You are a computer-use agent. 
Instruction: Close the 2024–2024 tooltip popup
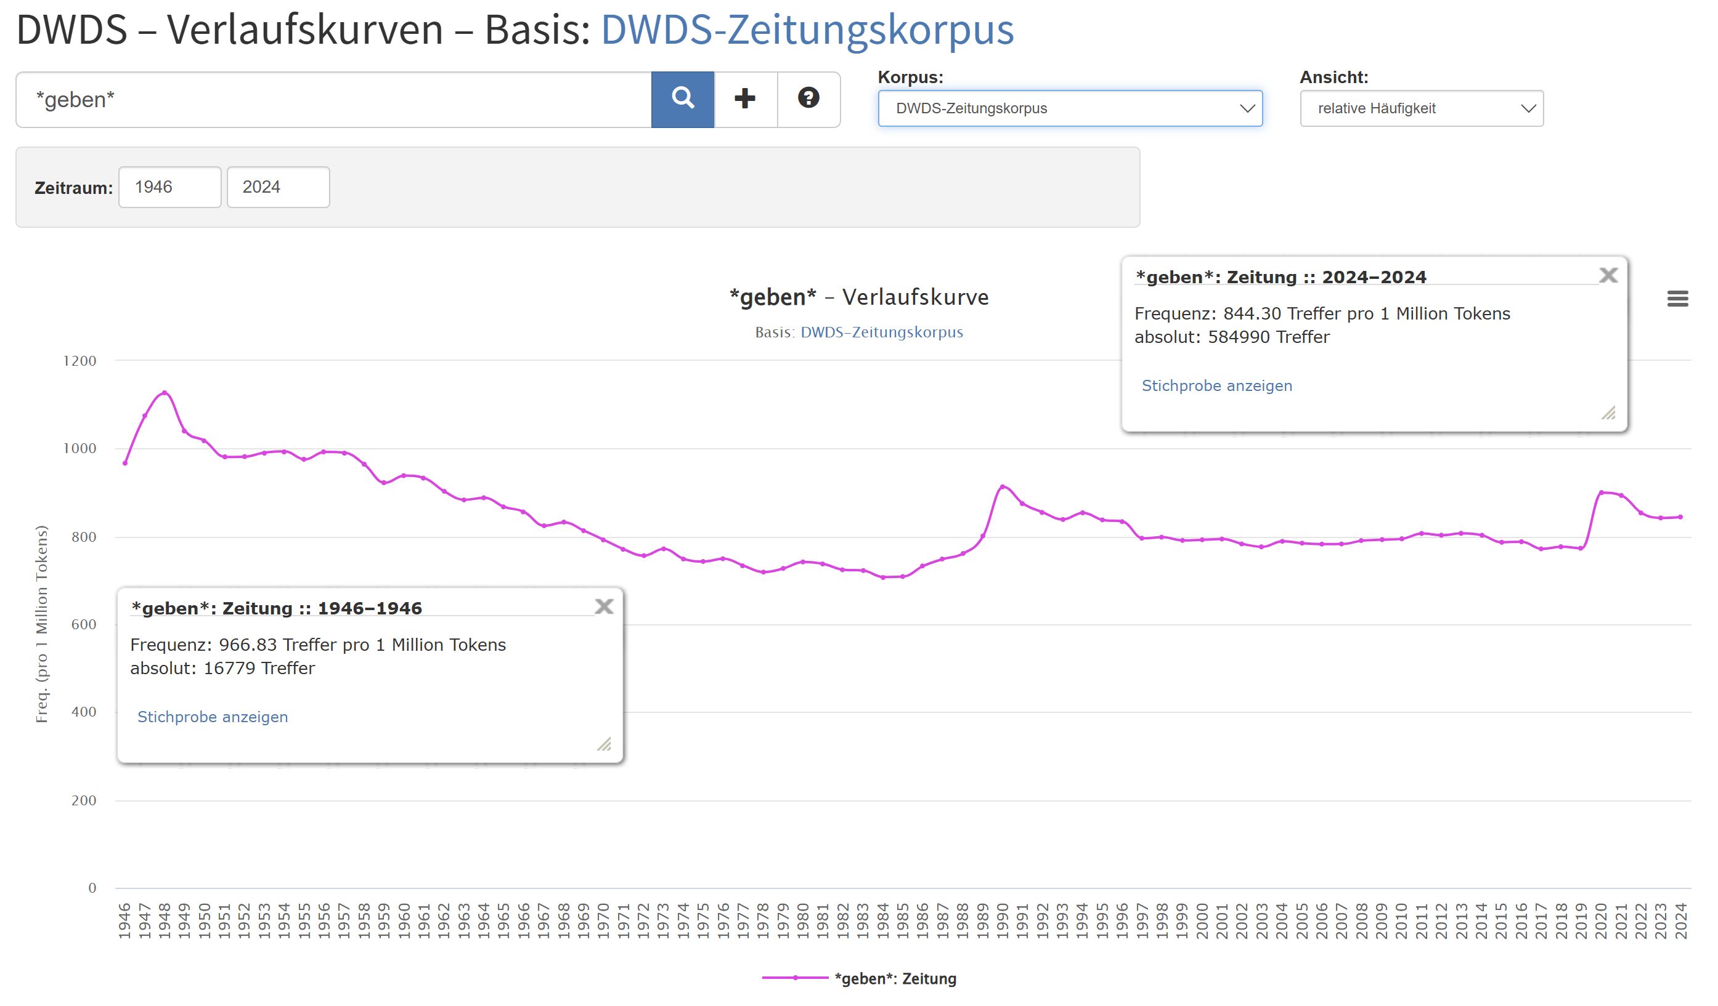pos(1608,275)
